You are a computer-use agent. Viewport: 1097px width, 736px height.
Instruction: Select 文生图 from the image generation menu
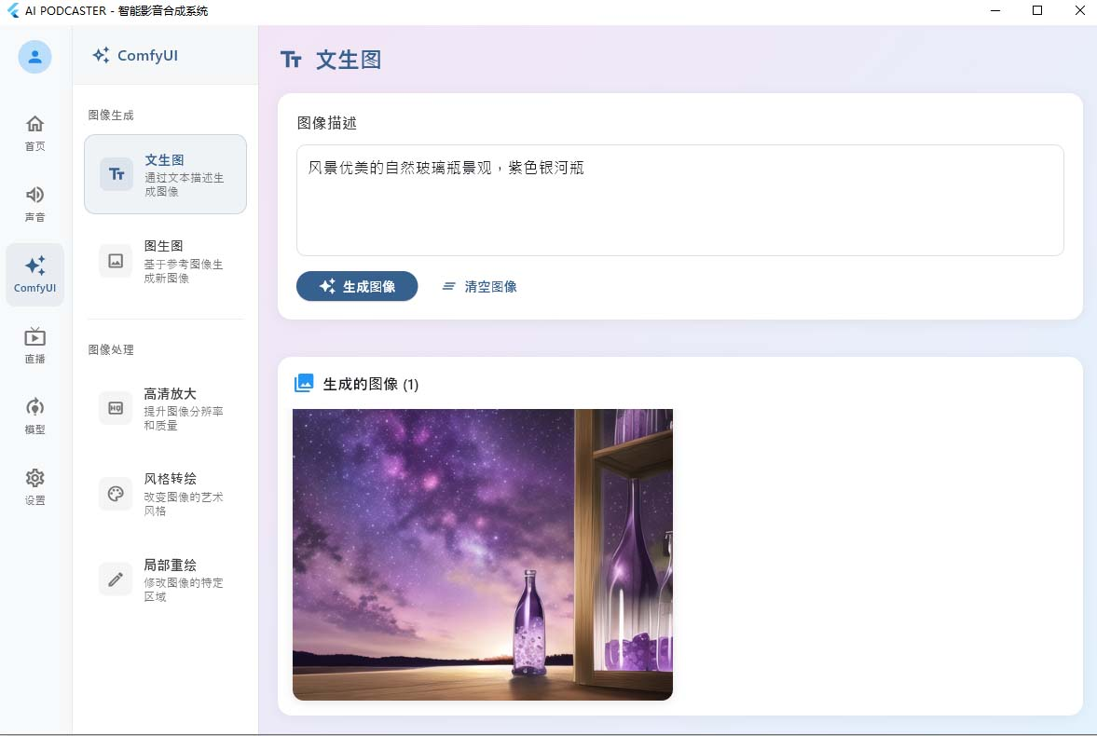[165, 173]
